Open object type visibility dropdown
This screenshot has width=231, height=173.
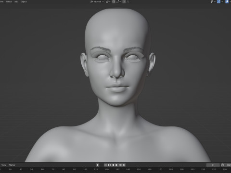click(x=213, y=2)
